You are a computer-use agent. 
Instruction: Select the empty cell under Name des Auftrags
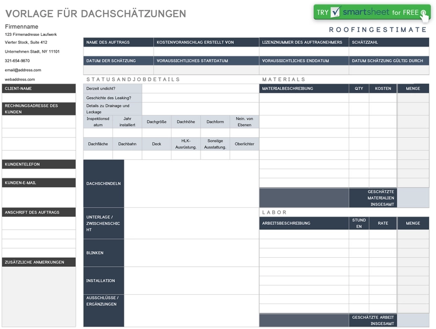pyautogui.click(x=118, y=52)
